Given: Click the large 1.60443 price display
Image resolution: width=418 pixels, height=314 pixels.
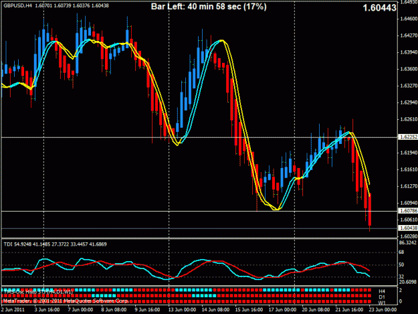Looking at the screenshot, I should pos(380,8).
